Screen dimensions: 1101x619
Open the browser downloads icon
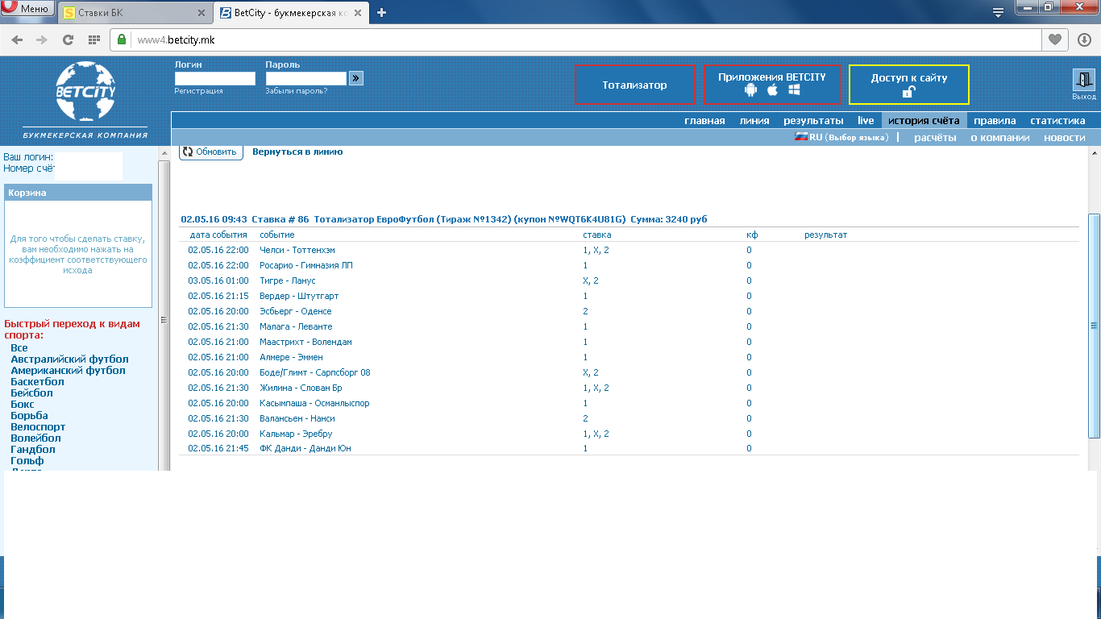coord(1084,39)
